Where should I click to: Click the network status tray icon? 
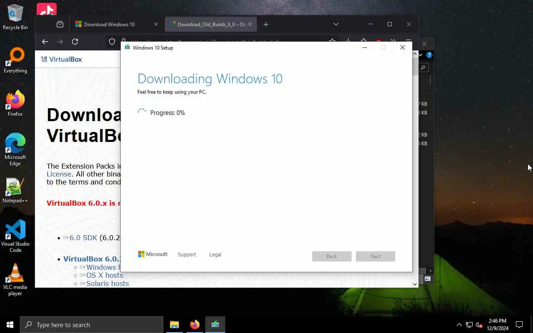[469, 325]
